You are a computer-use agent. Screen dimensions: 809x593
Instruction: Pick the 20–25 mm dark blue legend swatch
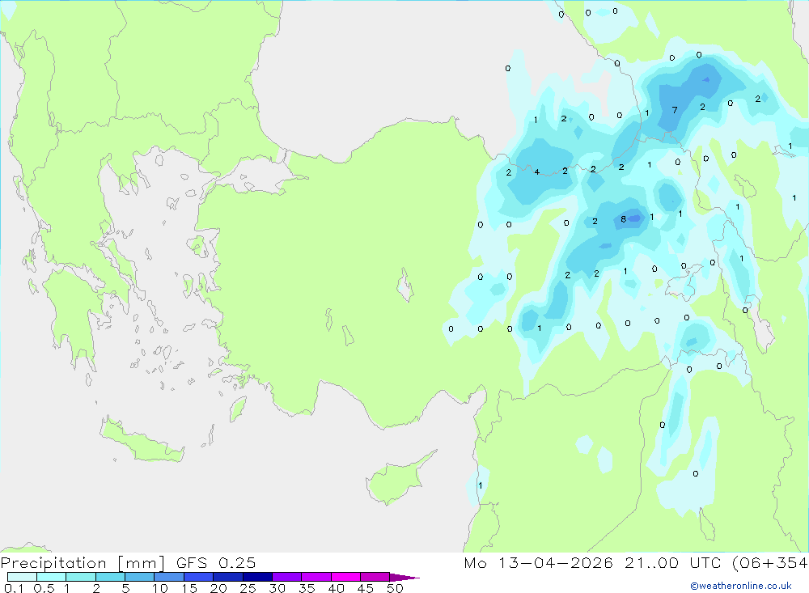[227, 577]
